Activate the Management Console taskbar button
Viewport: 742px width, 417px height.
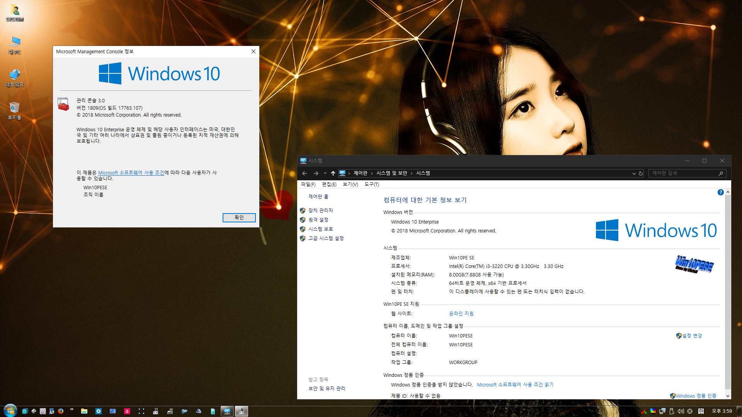tap(241, 411)
